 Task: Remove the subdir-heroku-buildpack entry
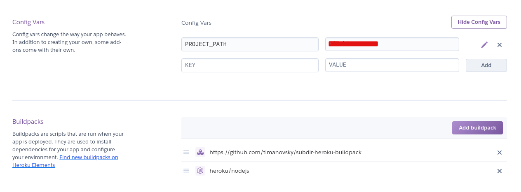[x=500, y=153]
